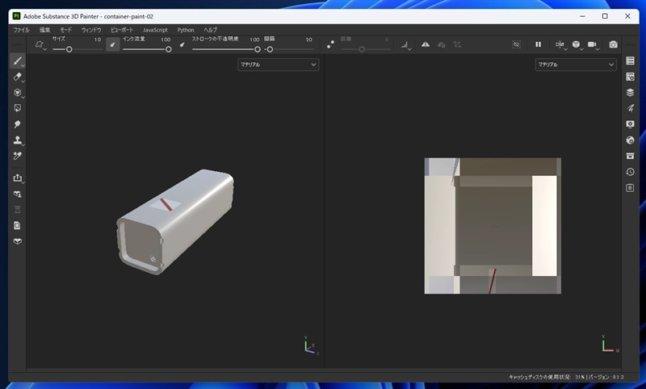This screenshot has height=389, width=646.
Task: Click the サイズ brush size slider handle
Action: coord(69,49)
